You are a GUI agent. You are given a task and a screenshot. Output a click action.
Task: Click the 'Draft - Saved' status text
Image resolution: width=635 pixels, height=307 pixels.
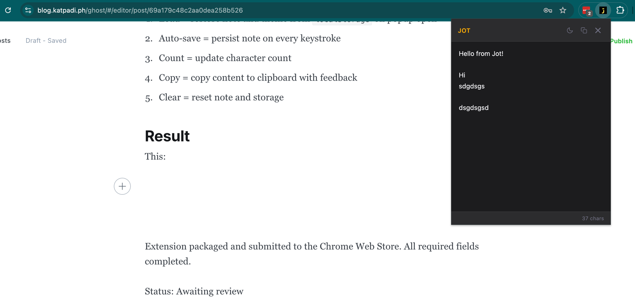tap(46, 41)
